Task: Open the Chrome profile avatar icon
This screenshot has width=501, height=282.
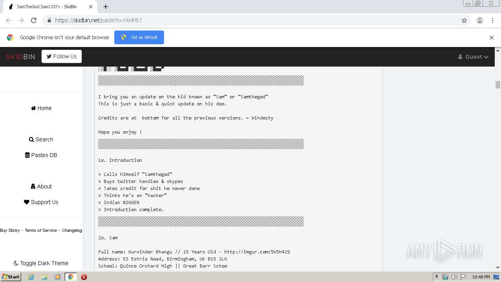Action: coord(480,20)
